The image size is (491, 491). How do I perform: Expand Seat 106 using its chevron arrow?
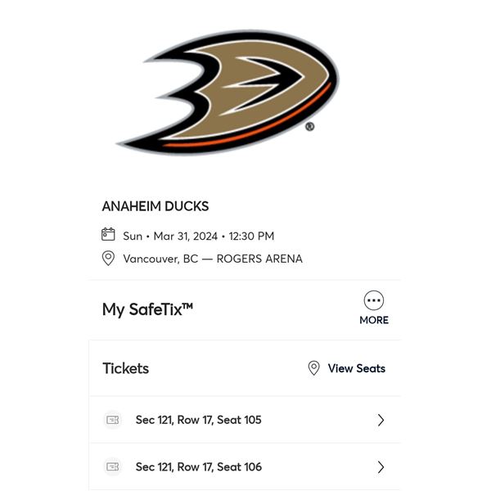(x=381, y=467)
